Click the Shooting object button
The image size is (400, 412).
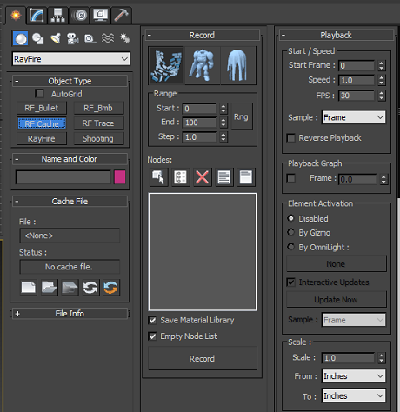tap(98, 139)
